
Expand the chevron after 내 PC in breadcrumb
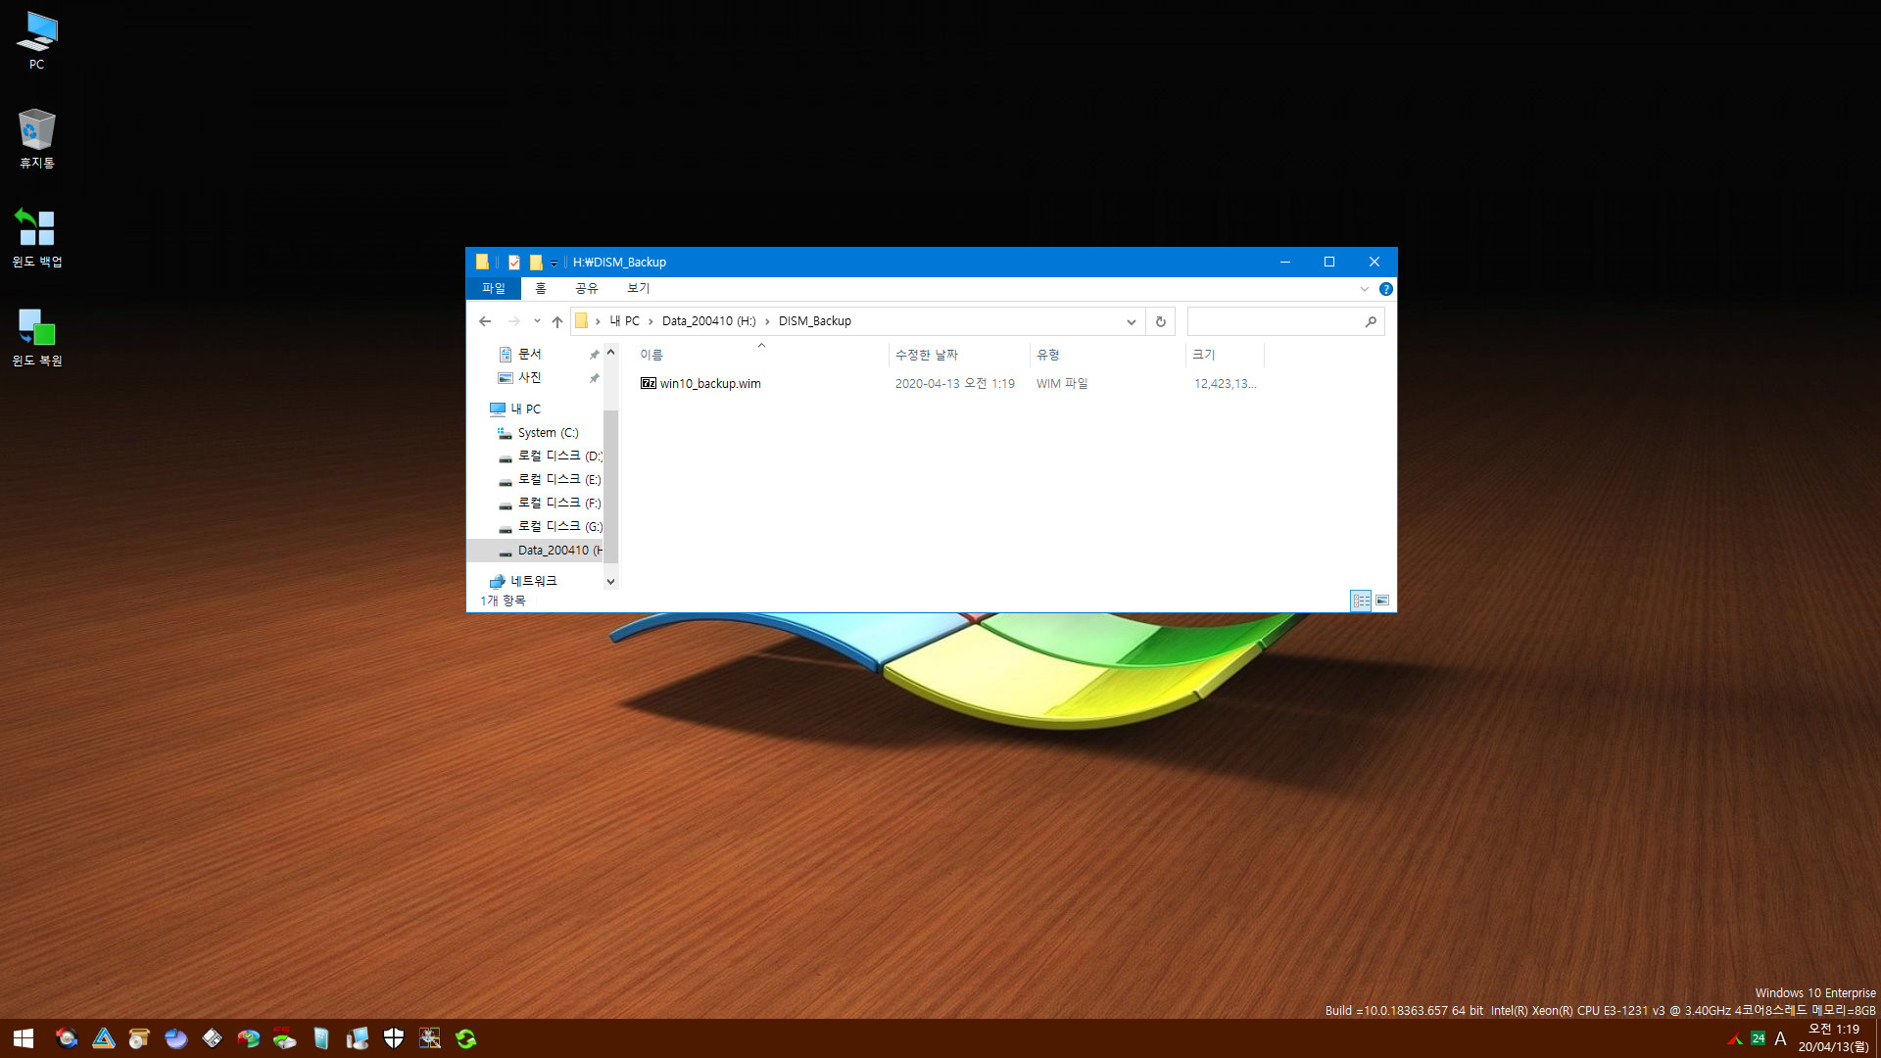[x=651, y=321]
